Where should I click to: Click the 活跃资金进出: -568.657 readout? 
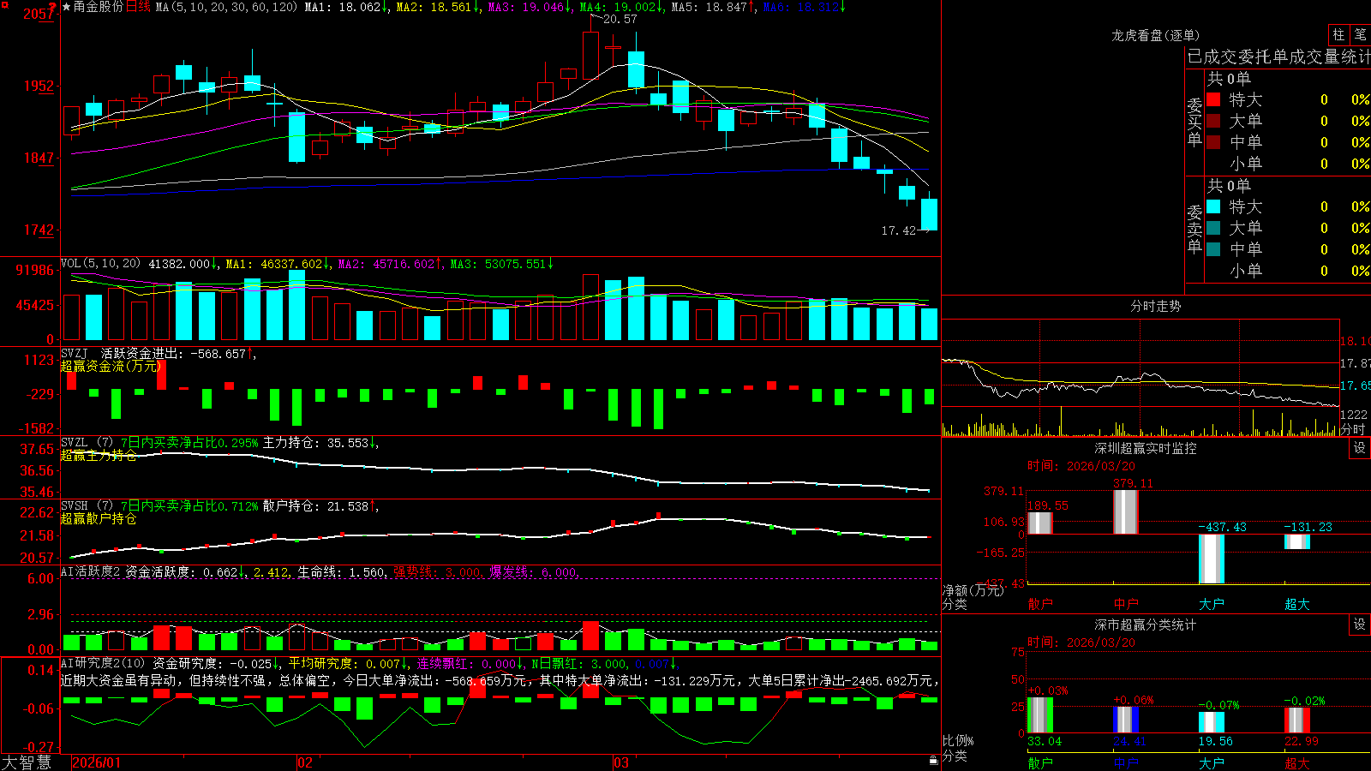tap(177, 353)
